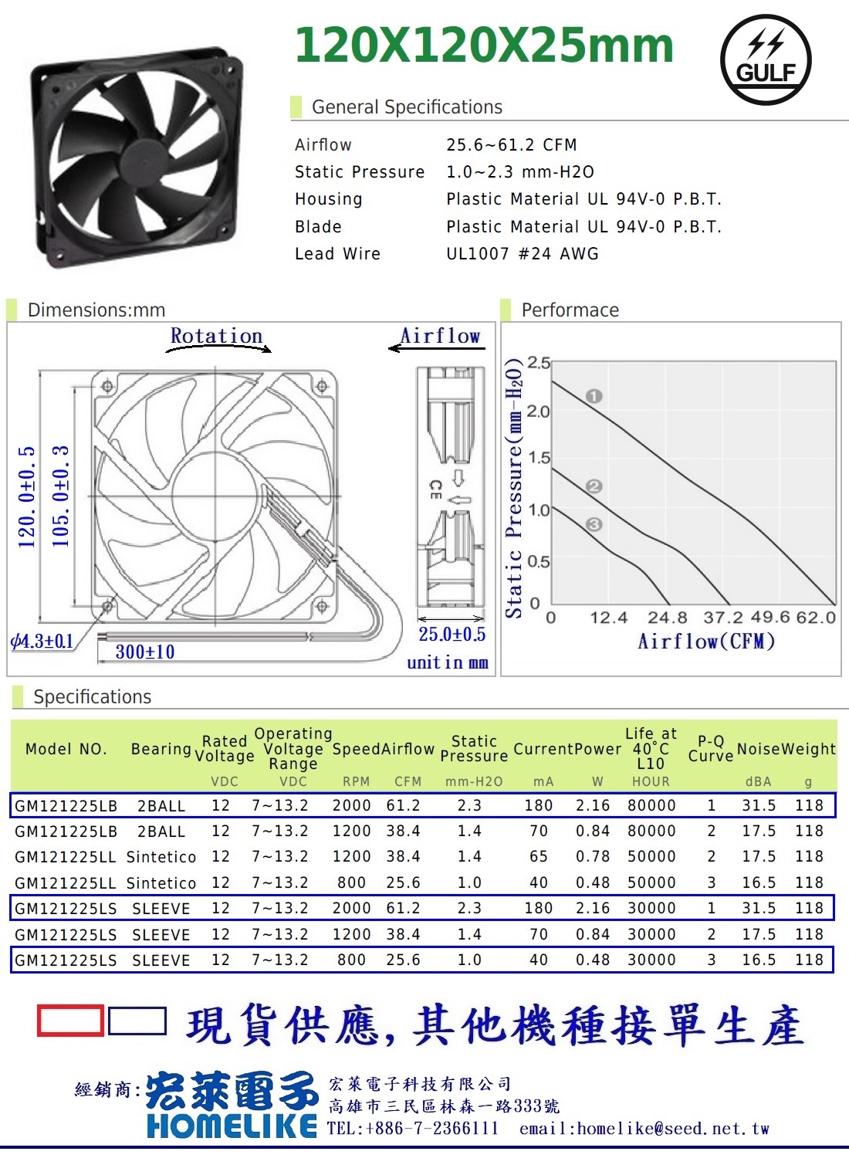Click the Static Pressure(mm-H2O) axis label

(513, 488)
